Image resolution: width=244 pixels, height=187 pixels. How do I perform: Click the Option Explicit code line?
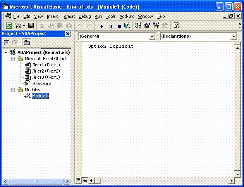(111, 46)
